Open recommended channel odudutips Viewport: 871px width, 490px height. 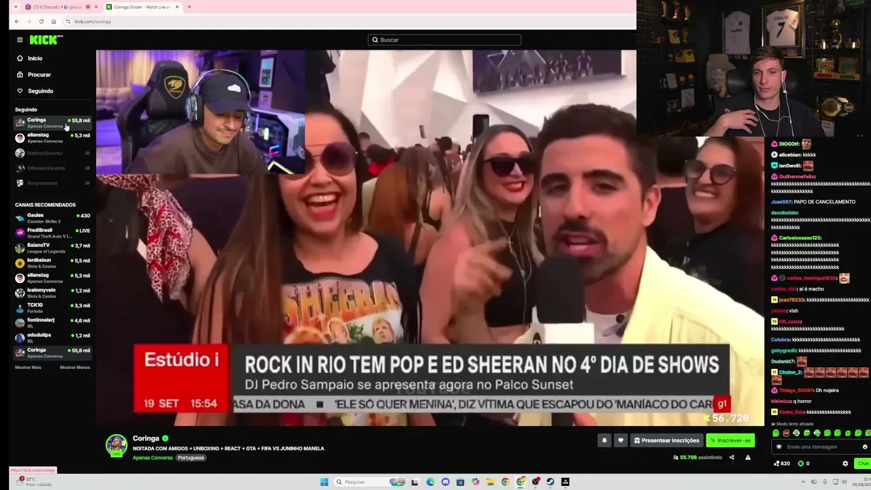pyautogui.click(x=53, y=338)
